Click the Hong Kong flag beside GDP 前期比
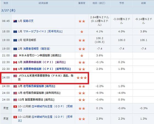154x124 pixels. pyautogui.click(x=15, y=106)
